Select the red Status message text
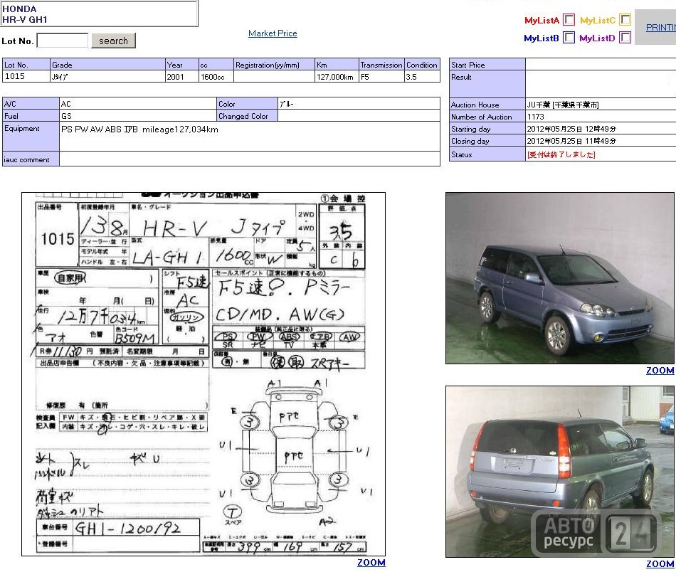This screenshot has height=572, width=676. click(x=561, y=154)
